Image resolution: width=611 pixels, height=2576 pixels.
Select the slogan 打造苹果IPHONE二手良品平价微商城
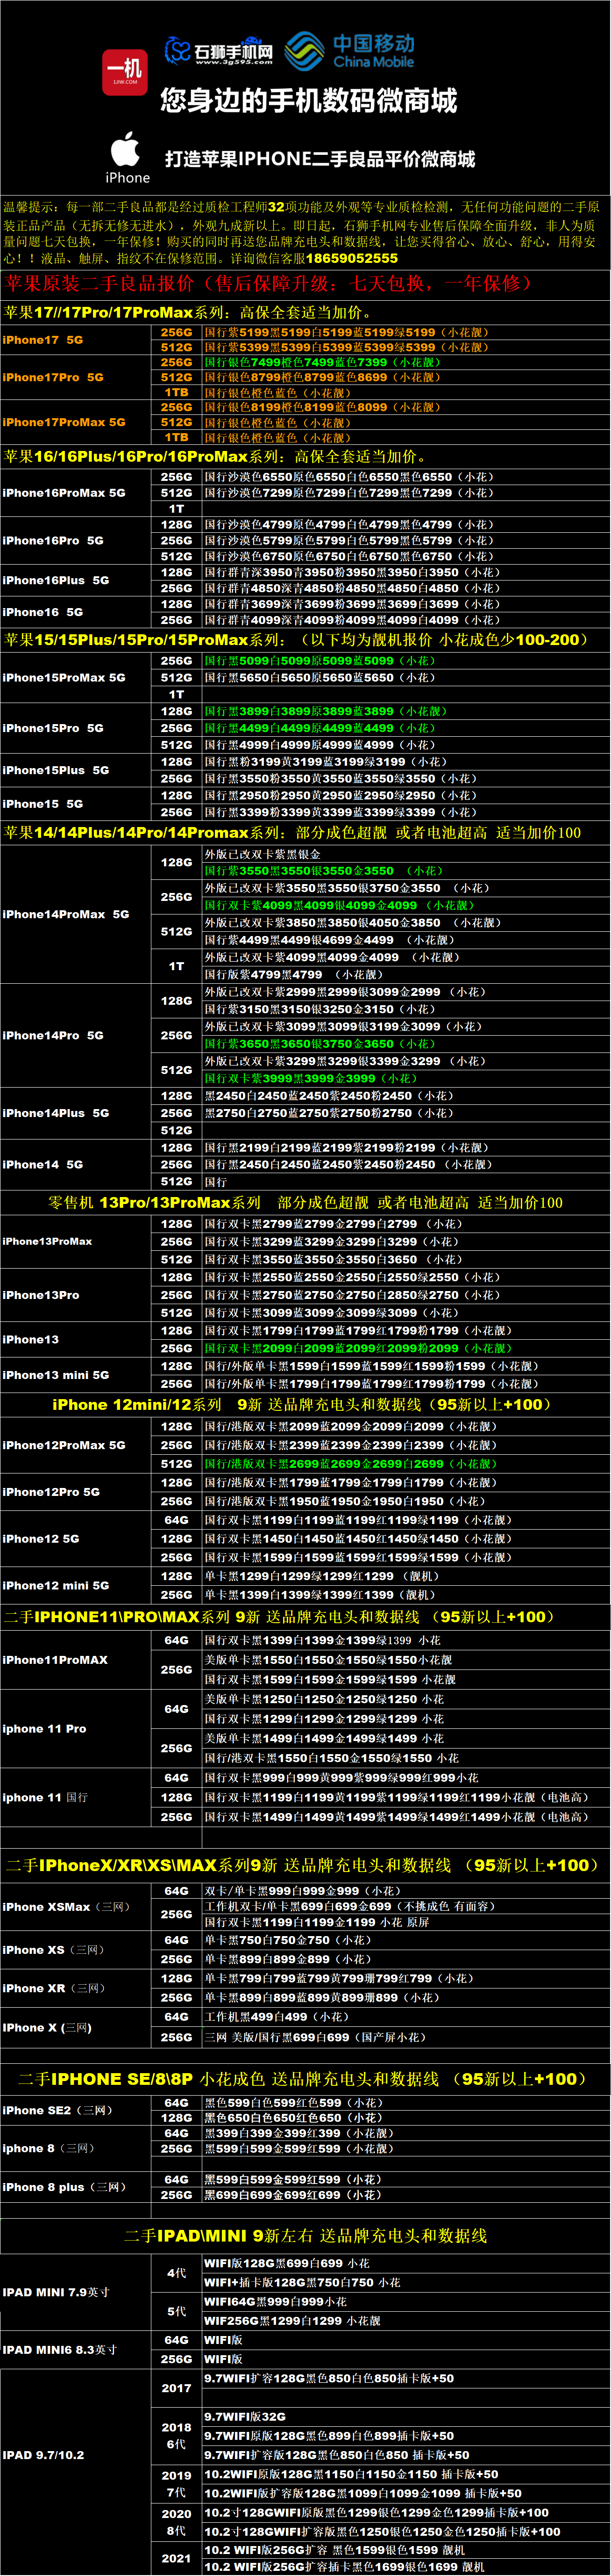[320, 159]
